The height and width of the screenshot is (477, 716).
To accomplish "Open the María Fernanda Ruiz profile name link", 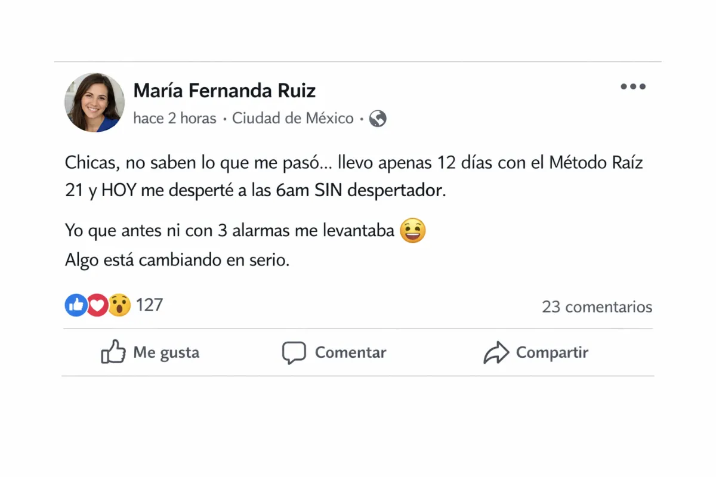I will pyautogui.click(x=224, y=91).
